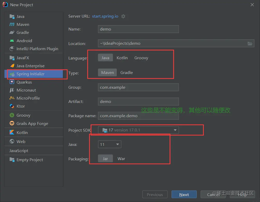Select the Quarkus icon

pos(12,82)
